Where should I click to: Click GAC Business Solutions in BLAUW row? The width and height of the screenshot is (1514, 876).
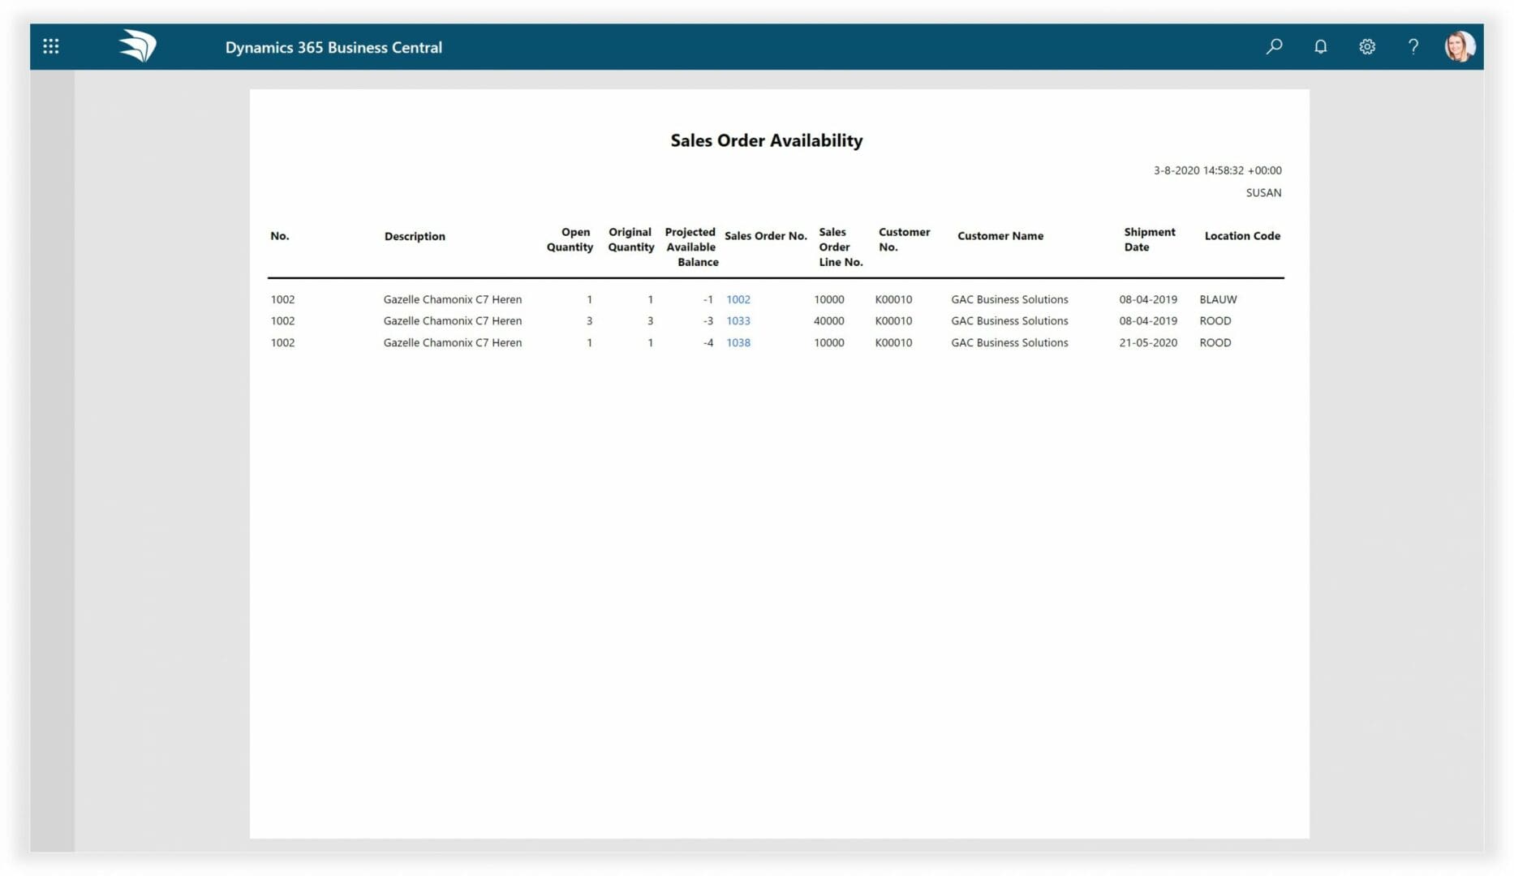(1009, 299)
